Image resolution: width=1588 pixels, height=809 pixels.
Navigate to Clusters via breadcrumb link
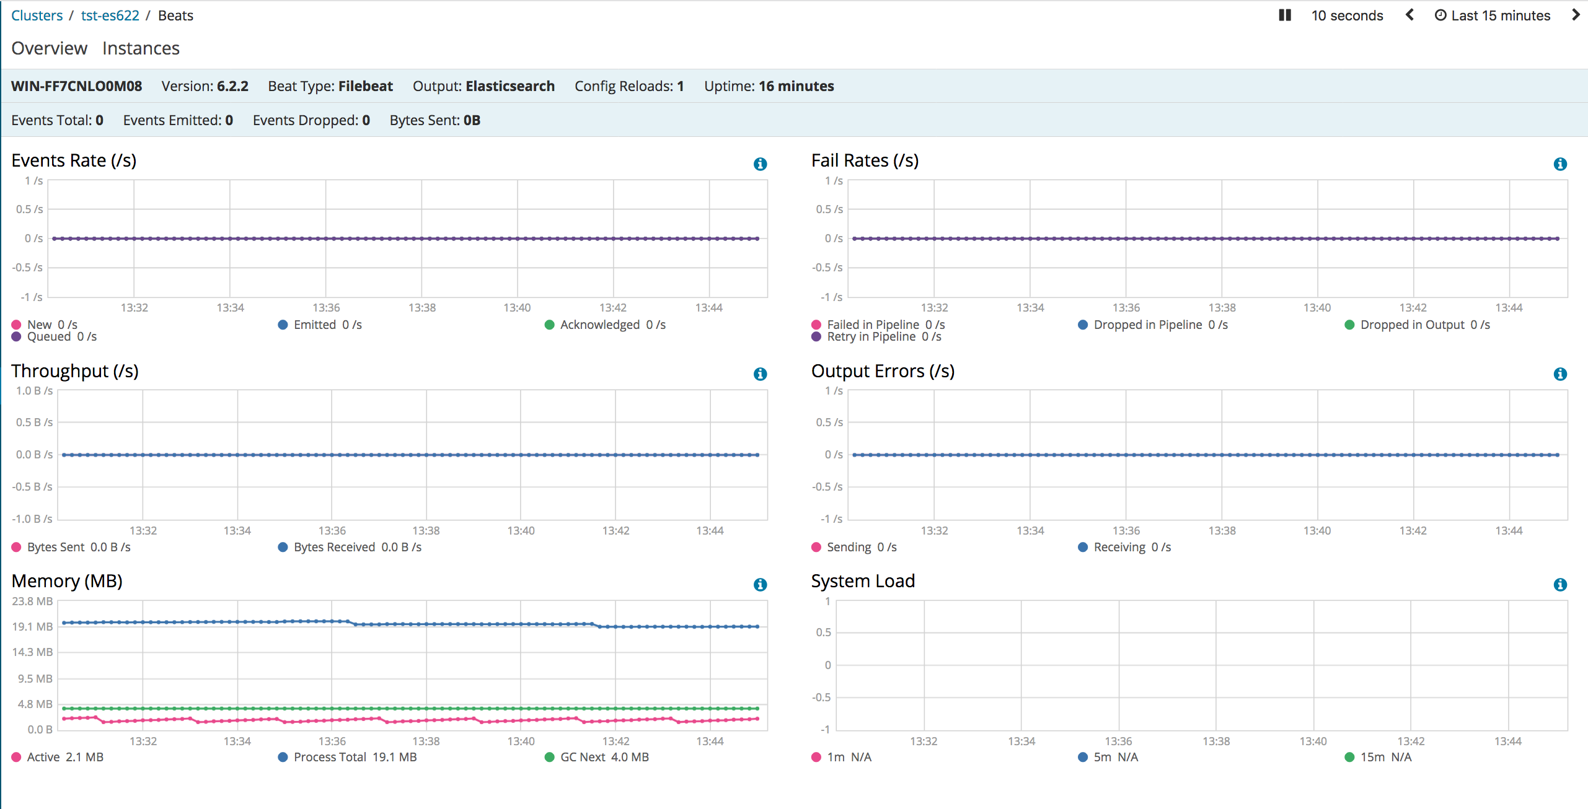(x=37, y=15)
